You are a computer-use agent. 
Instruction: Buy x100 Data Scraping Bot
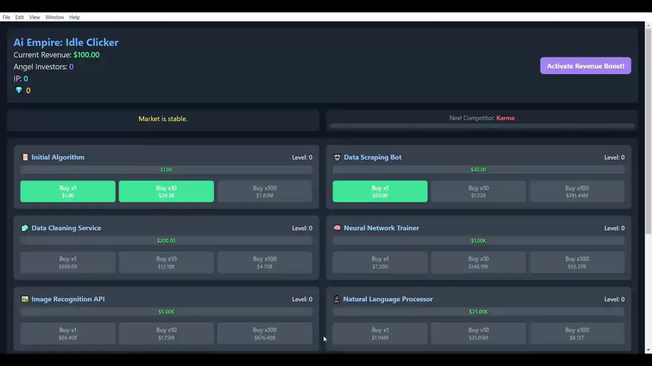(577, 191)
